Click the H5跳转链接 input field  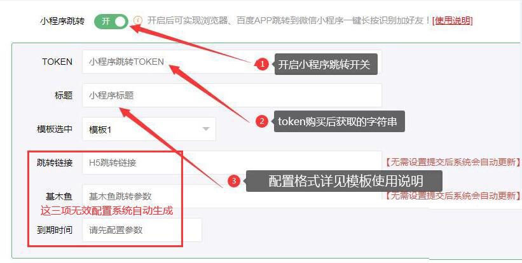coord(231,163)
